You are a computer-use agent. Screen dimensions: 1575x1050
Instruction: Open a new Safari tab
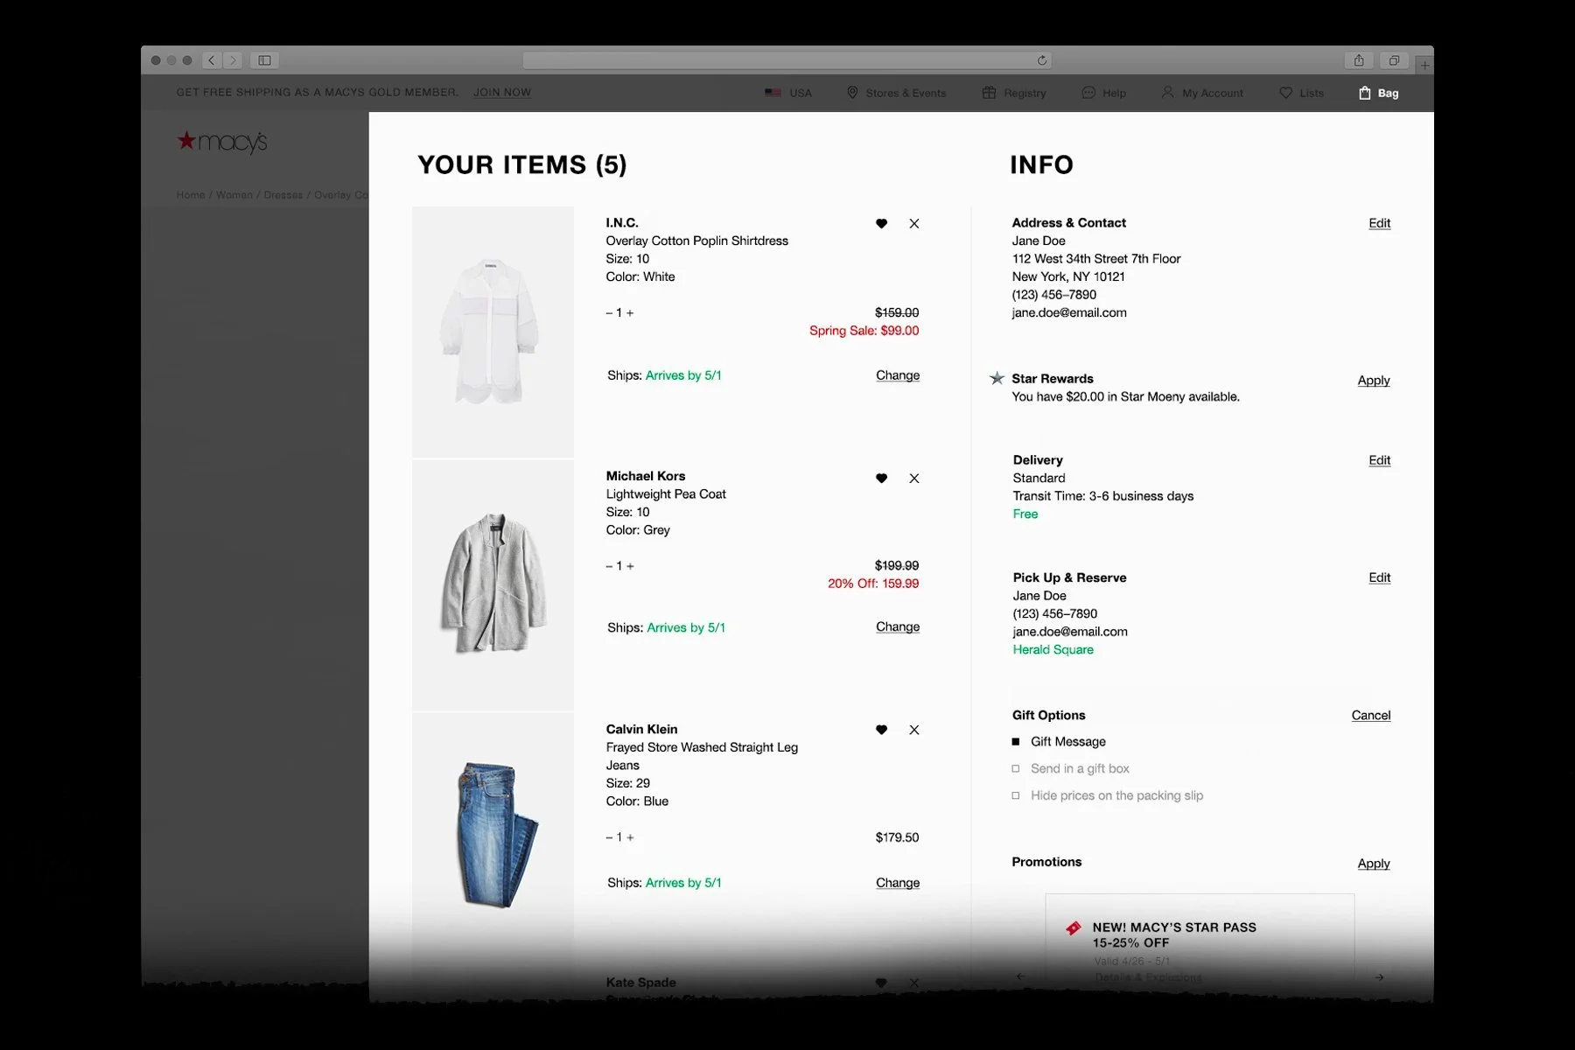[x=1424, y=65]
